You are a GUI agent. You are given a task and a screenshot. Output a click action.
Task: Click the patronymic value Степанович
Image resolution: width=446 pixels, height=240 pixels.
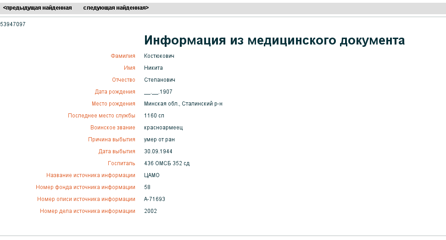pyautogui.click(x=160, y=80)
